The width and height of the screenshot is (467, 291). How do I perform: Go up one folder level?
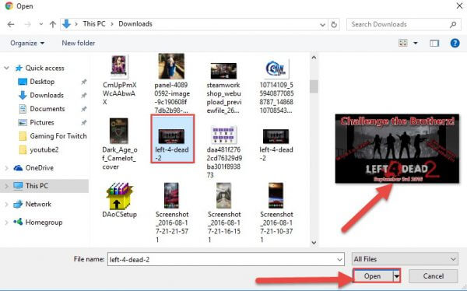(x=53, y=24)
